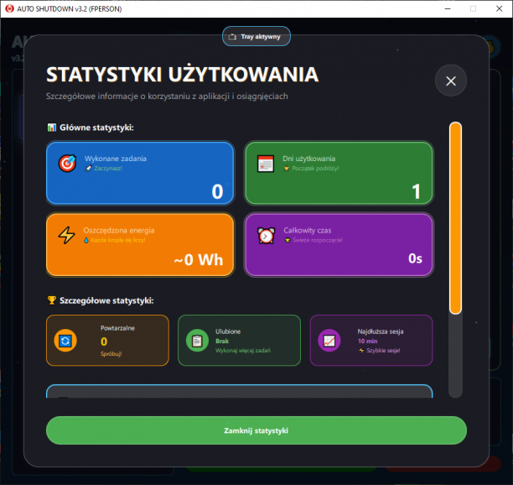Click the chart icon in Najdłuższa sesja

[329, 341]
